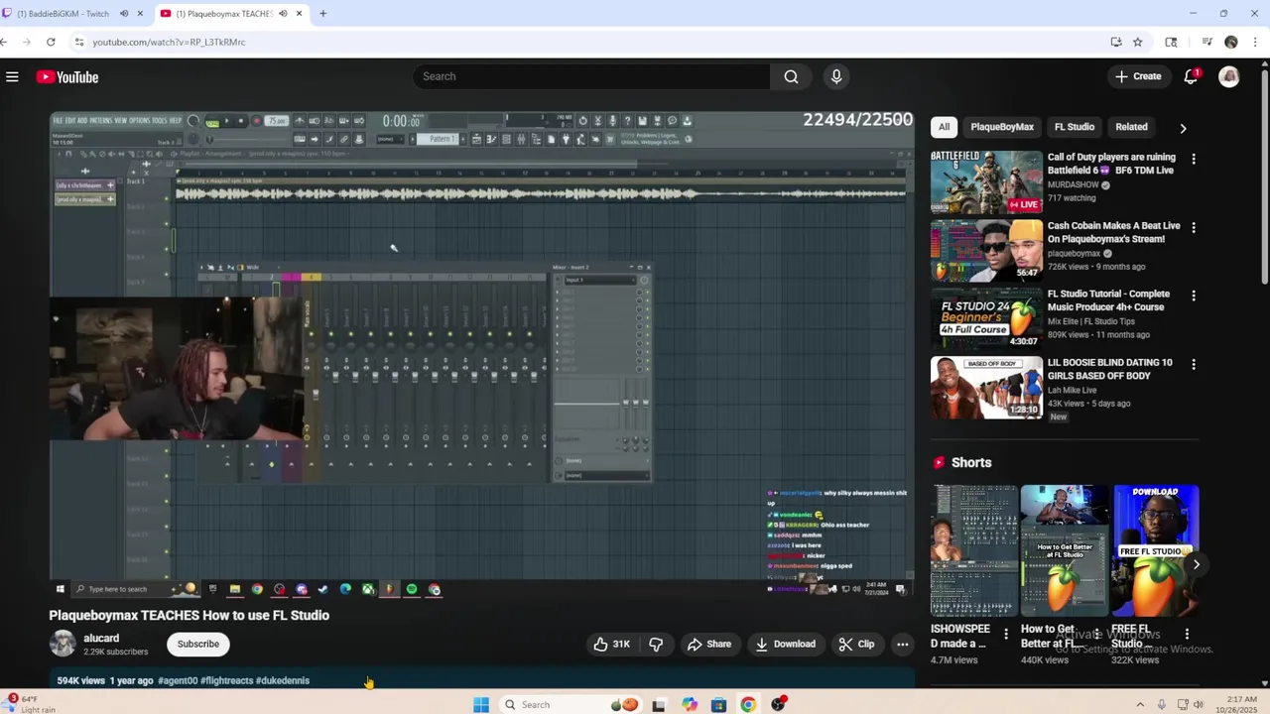The image size is (1270, 714).
Task: Open the Windows Start menu
Action: click(x=481, y=704)
